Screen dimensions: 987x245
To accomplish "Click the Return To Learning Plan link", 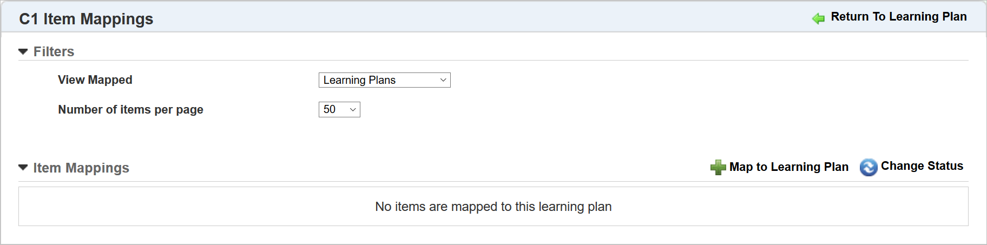I will click(x=898, y=17).
